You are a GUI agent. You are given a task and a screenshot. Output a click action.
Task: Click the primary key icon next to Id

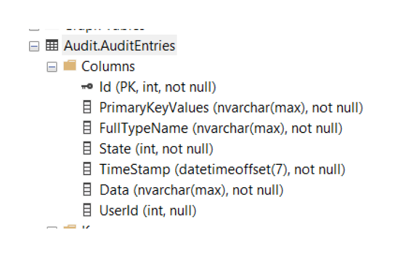[x=87, y=87]
